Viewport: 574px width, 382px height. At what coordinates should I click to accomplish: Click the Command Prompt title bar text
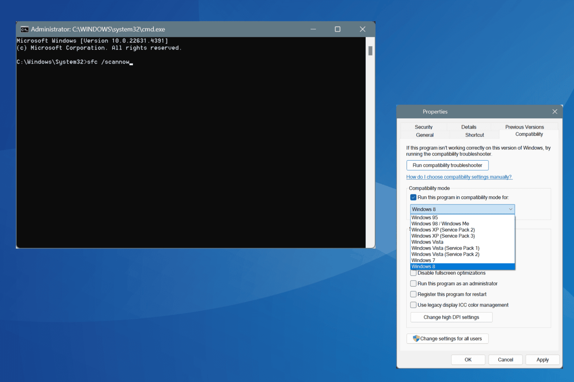coord(98,29)
